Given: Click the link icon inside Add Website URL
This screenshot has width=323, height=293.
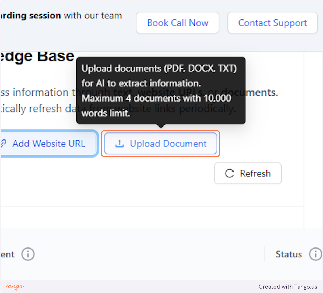Looking at the screenshot, I should (x=3, y=144).
